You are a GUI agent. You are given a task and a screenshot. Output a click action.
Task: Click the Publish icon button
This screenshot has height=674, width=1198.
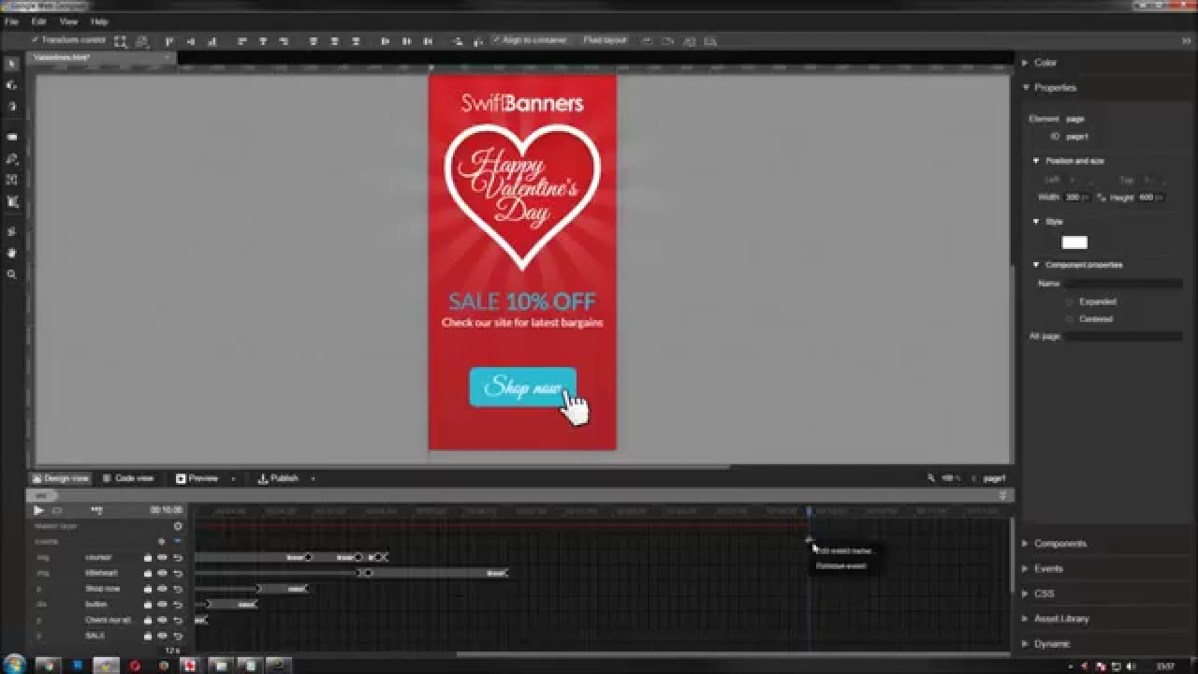[x=278, y=478]
